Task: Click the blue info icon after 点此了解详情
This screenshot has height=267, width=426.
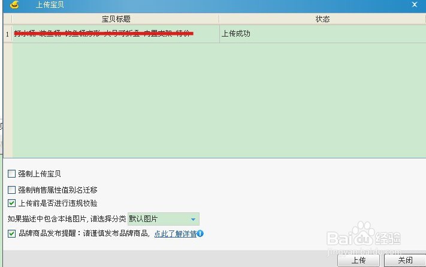Action: pos(200,233)
